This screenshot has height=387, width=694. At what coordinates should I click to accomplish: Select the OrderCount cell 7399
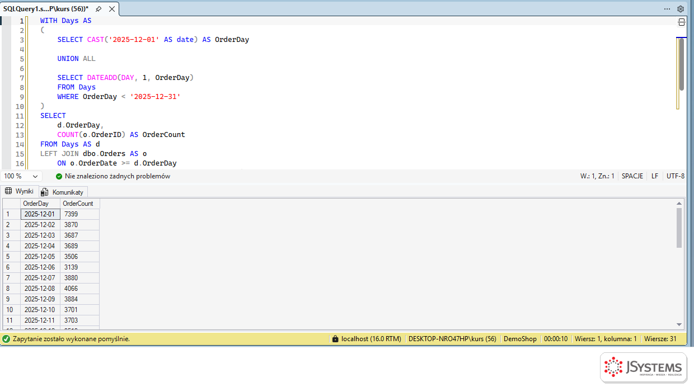point(79,214)
